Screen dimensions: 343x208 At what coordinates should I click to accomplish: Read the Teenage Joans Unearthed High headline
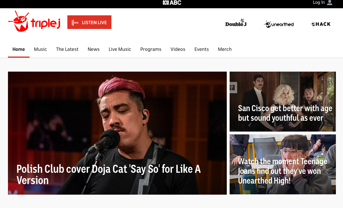[282, 171]
